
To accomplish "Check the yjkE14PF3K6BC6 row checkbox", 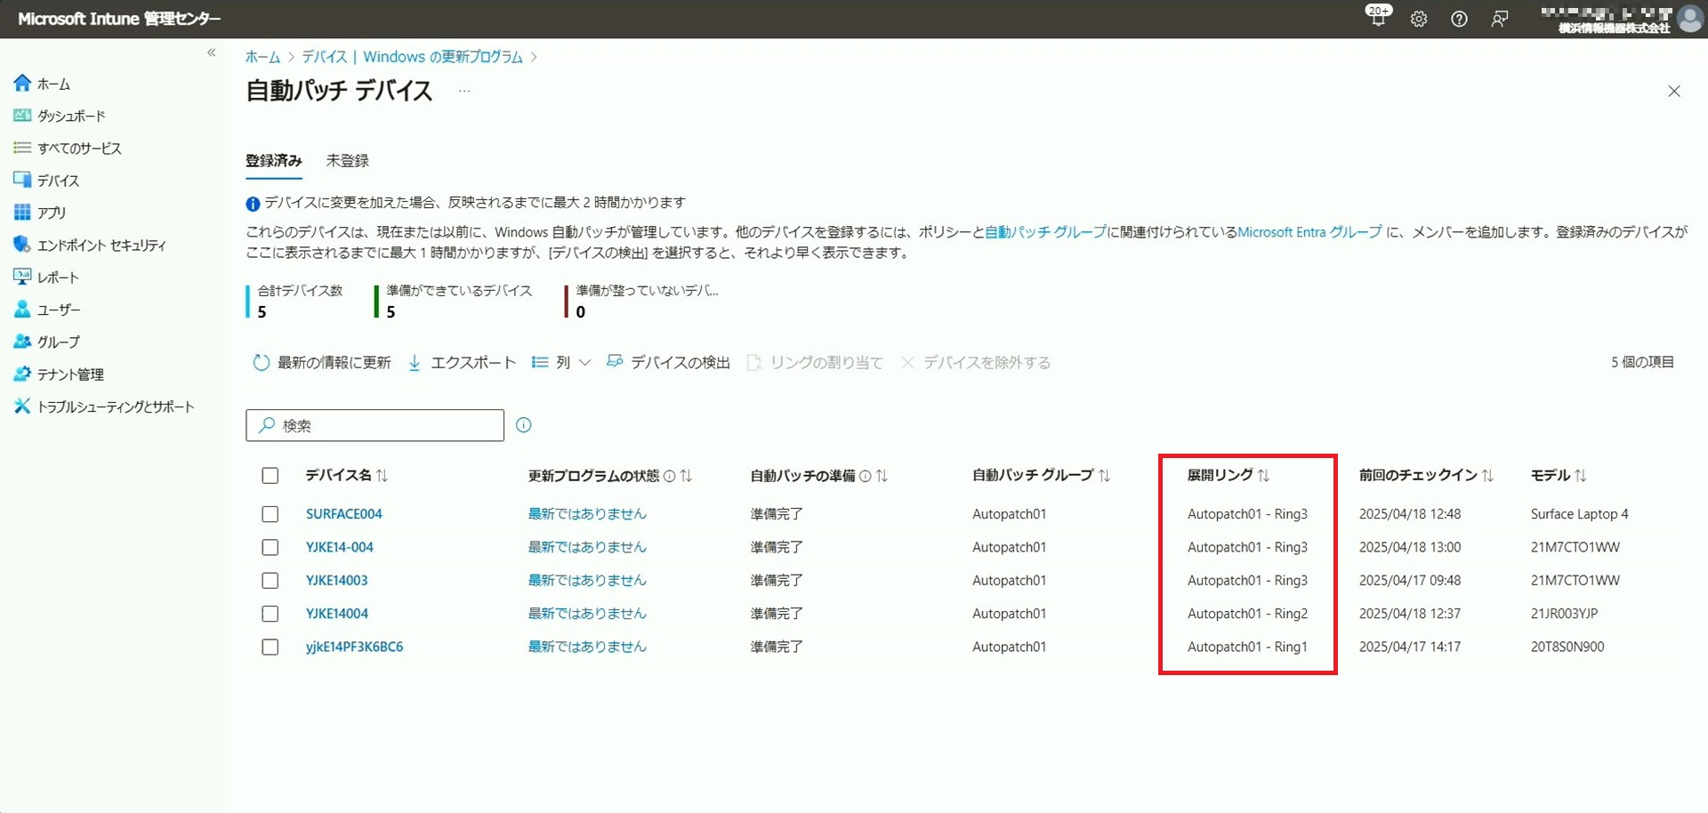I will tap(270, 648).
